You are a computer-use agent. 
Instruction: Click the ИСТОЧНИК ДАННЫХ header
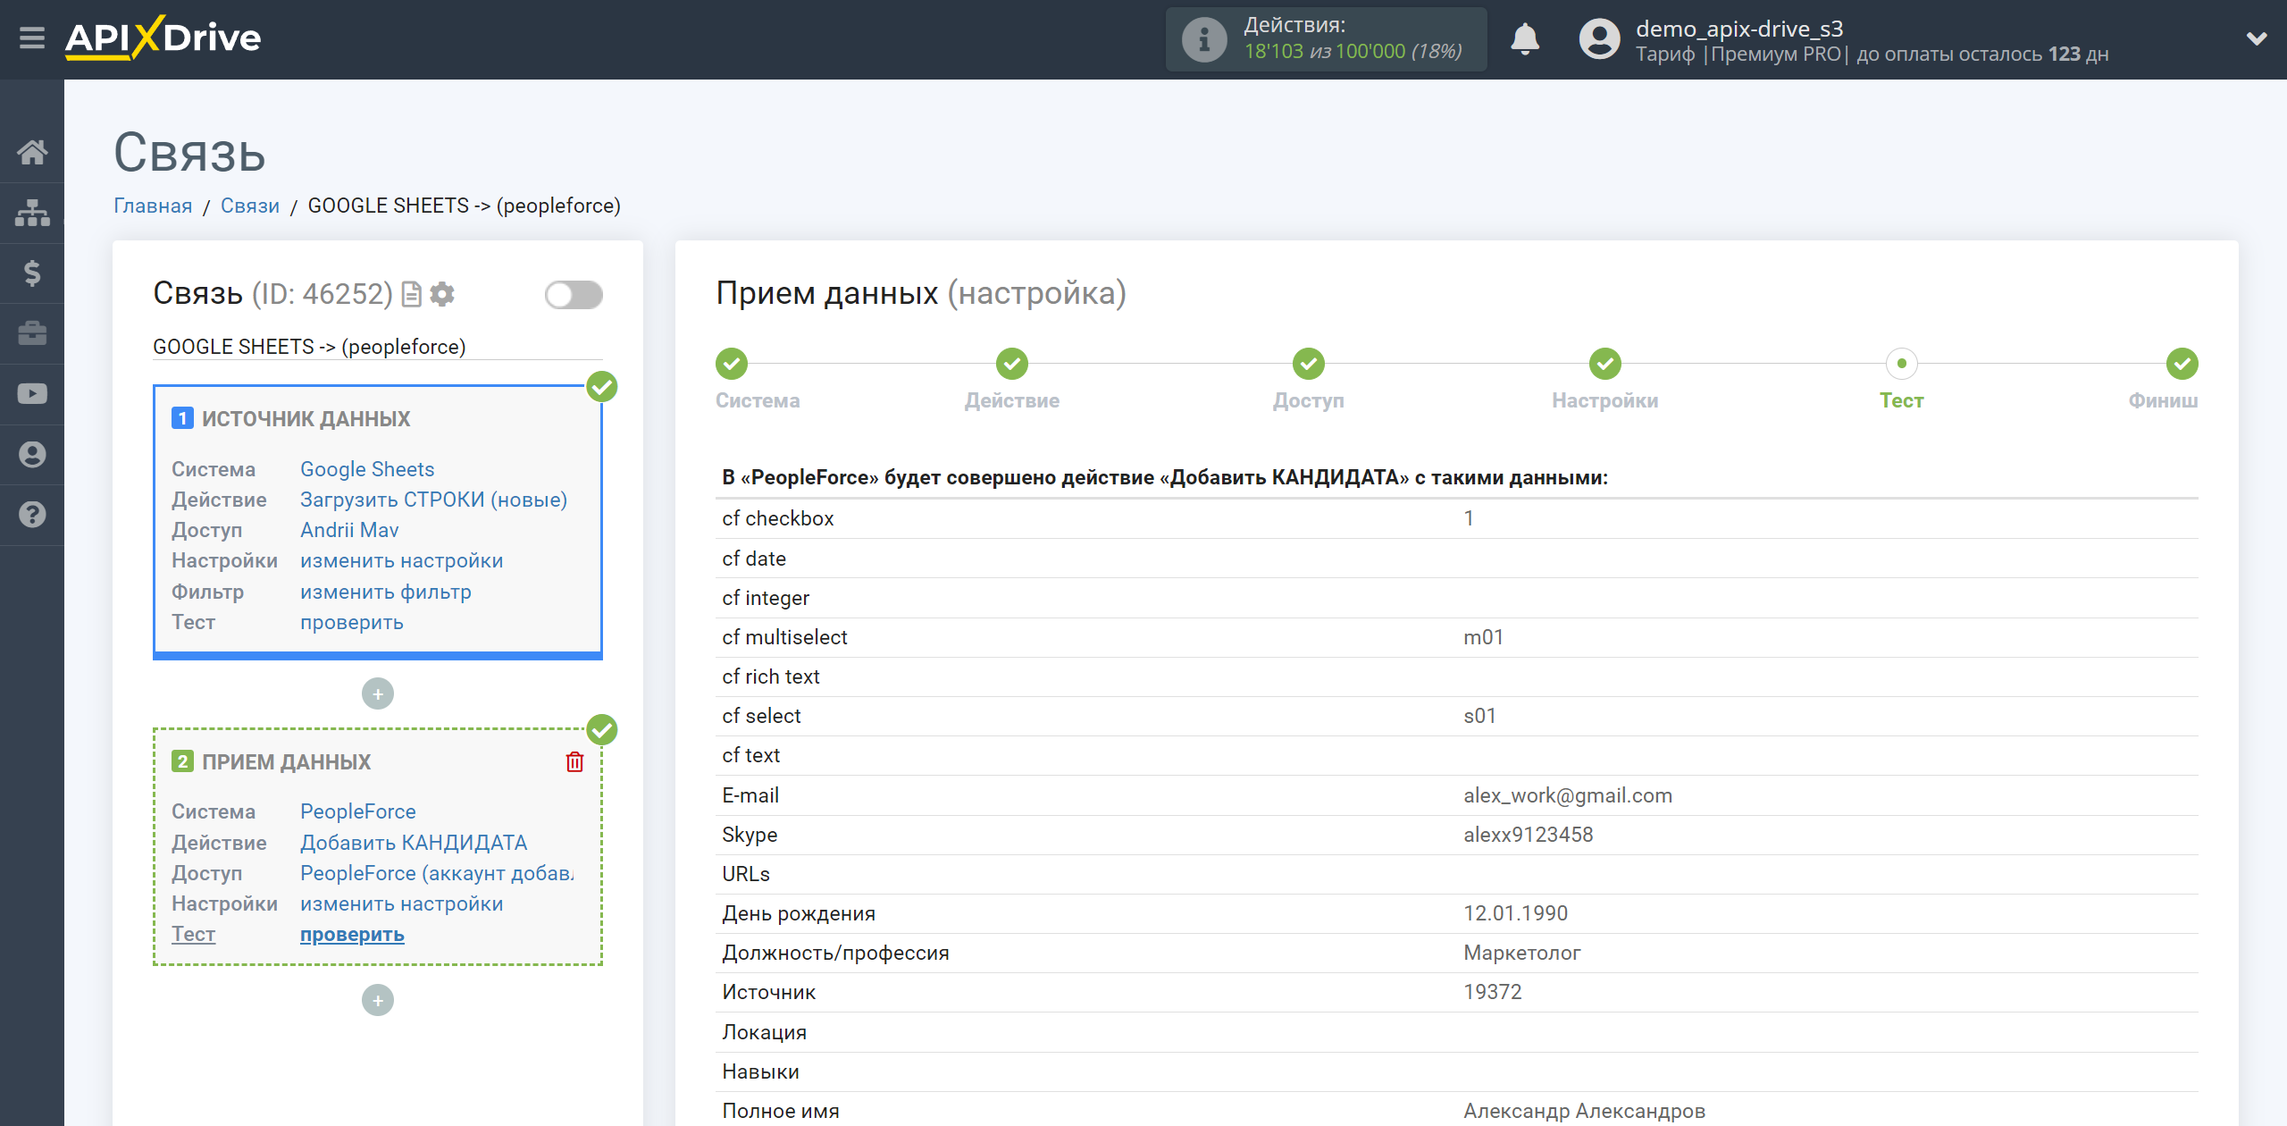(x=306, y=418)
